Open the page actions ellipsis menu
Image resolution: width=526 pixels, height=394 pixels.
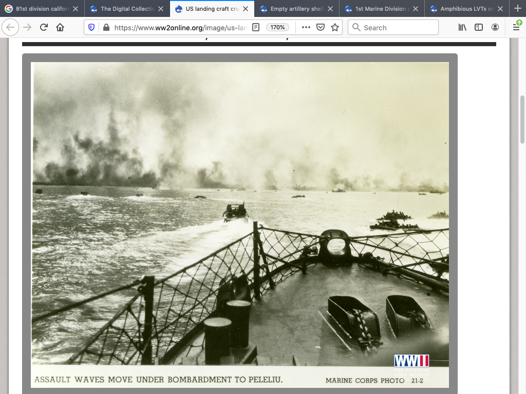tap(306, 28)
